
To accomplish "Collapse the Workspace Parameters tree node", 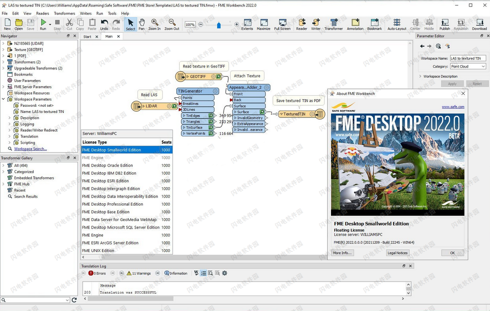I will coord(3,99).
